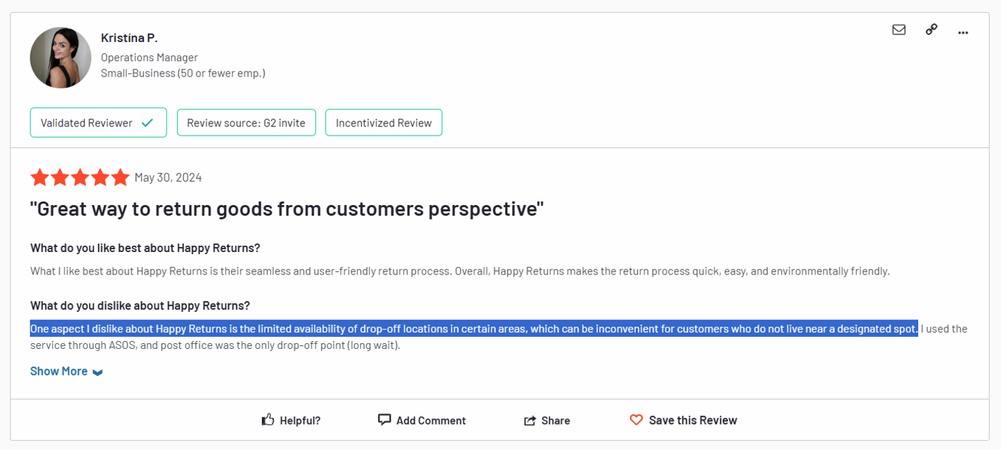
Task: Copy the review link icon
Action: 931,29
